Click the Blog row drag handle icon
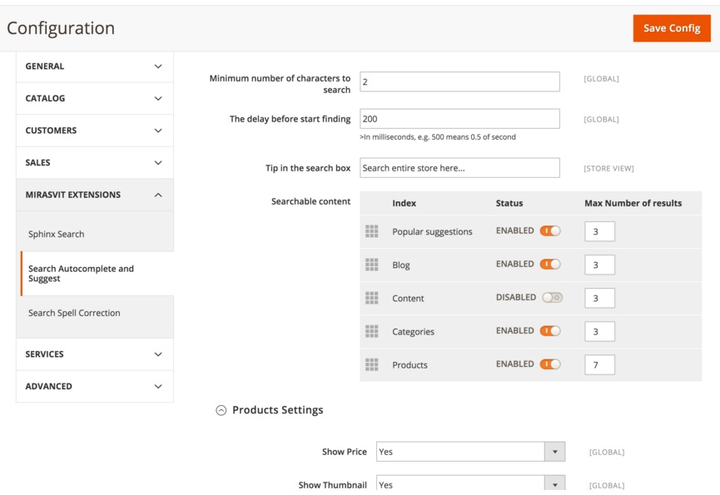Image resolution: width=720 pixels, height=495 pixels. pos(372,265)
